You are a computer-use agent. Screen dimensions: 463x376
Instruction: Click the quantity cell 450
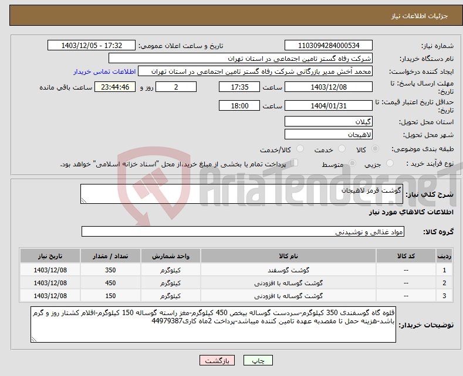110,283
